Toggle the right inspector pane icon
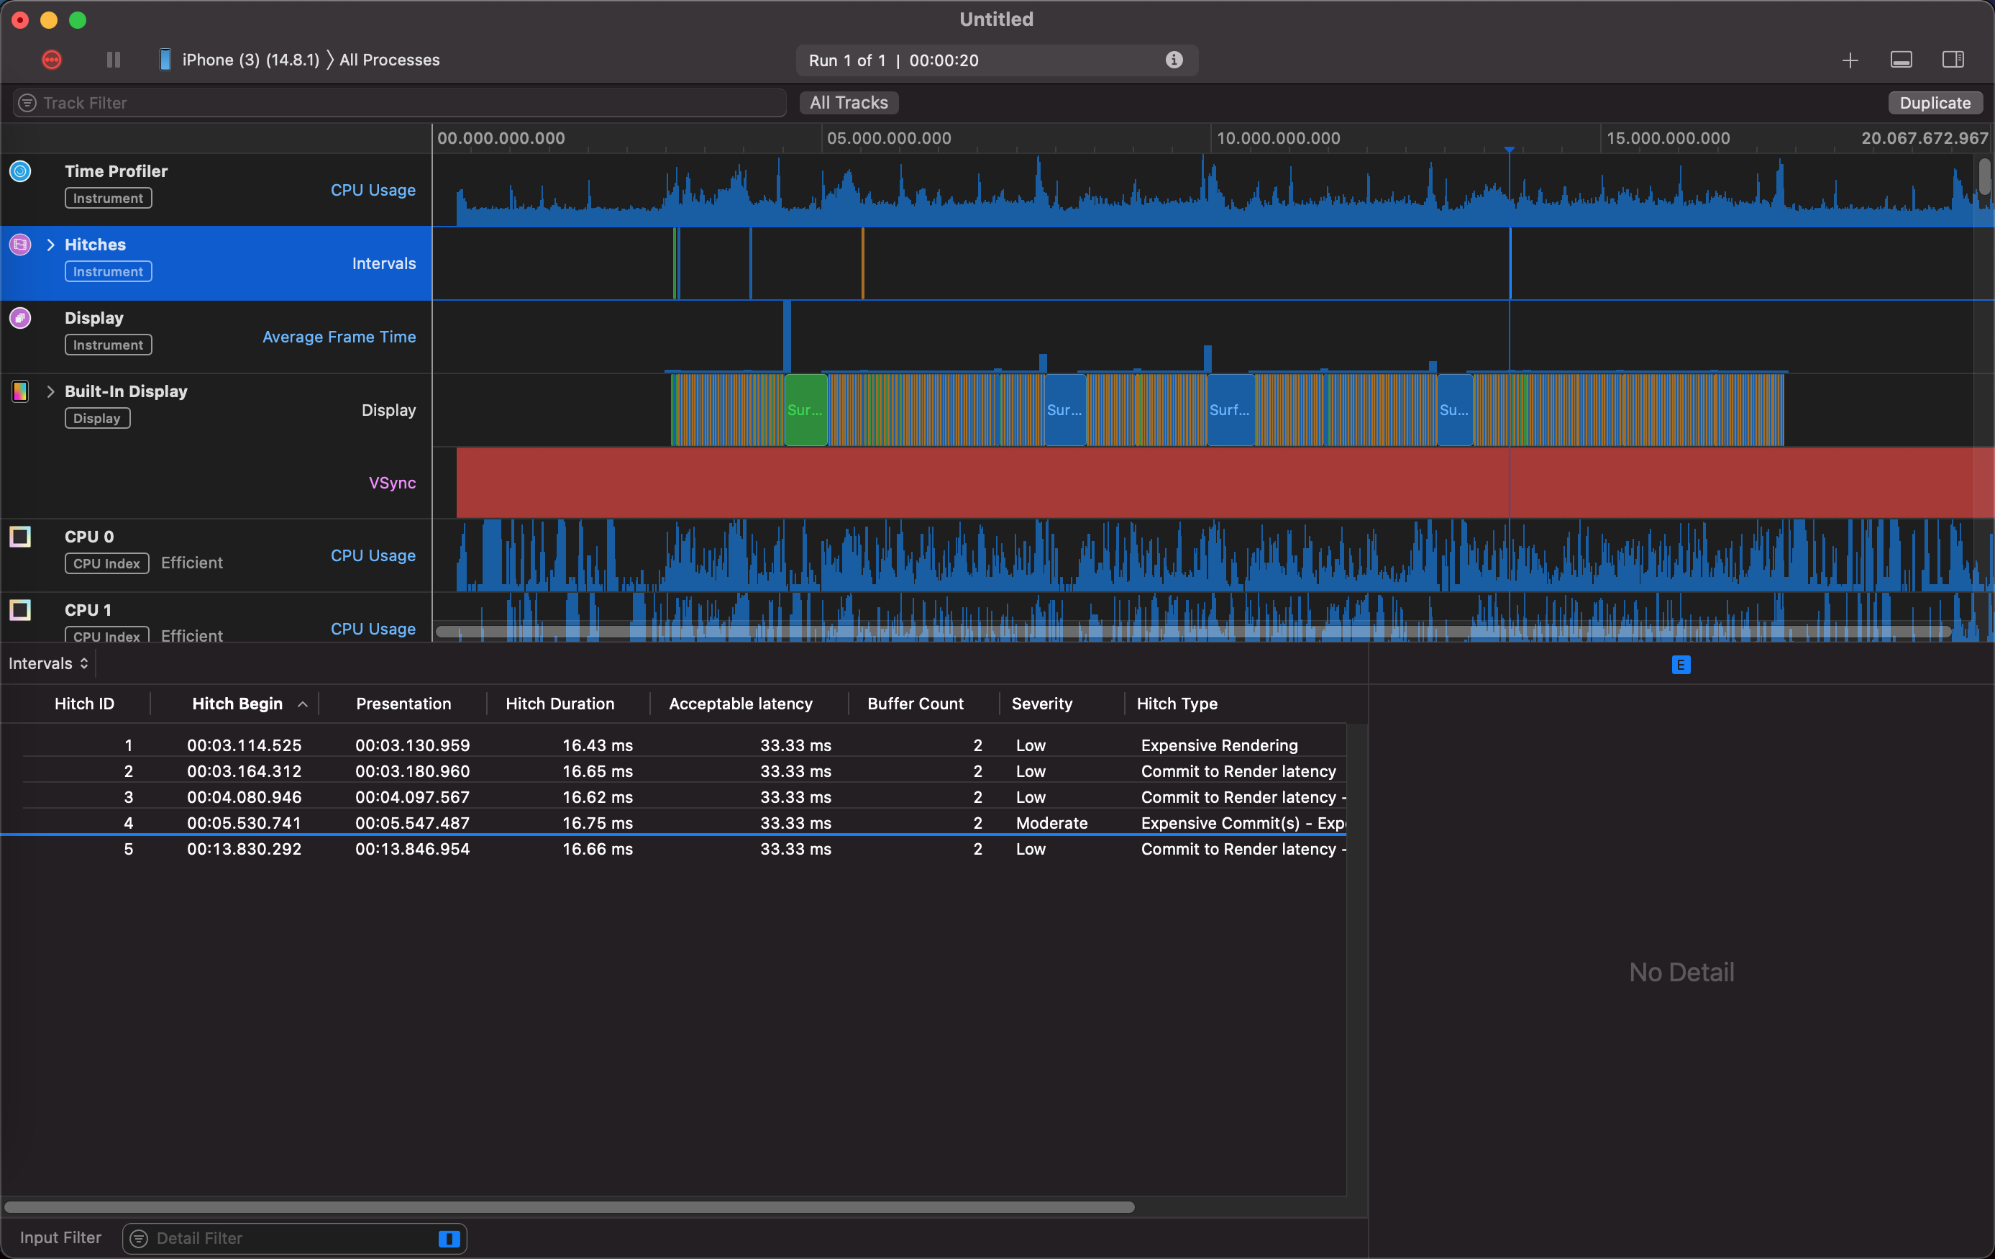The image size is (1995, 1259). click(1953, 60)
